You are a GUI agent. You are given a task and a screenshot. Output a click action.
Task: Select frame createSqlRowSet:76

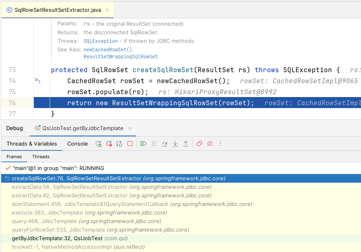point(181,179)
